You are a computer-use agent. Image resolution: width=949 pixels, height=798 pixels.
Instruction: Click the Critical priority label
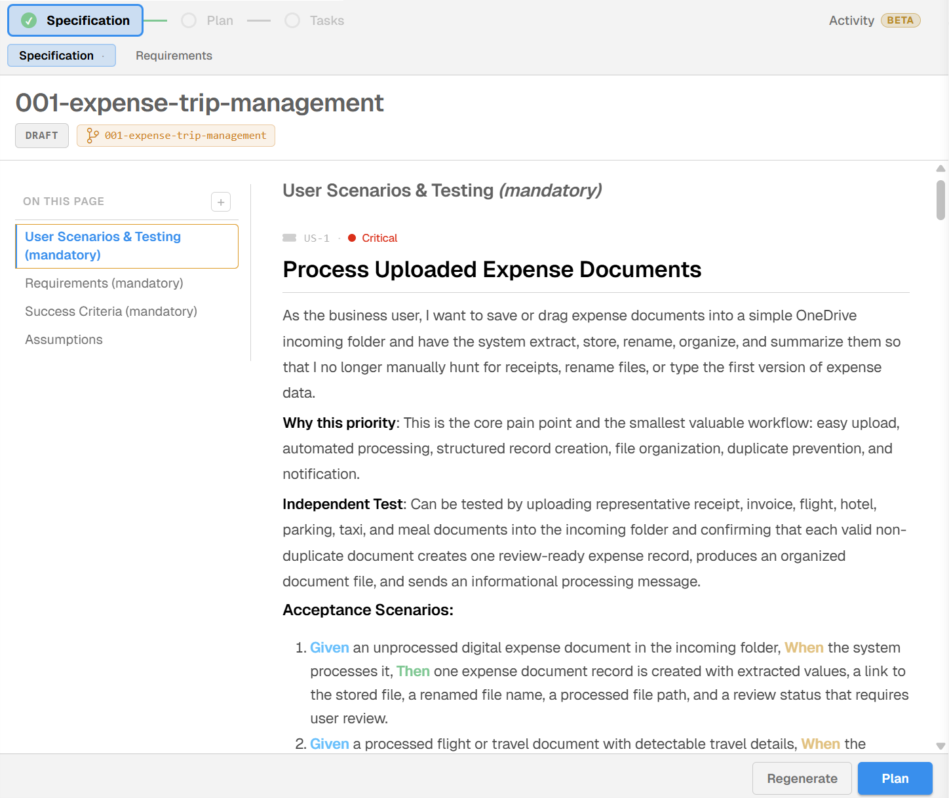379,238
